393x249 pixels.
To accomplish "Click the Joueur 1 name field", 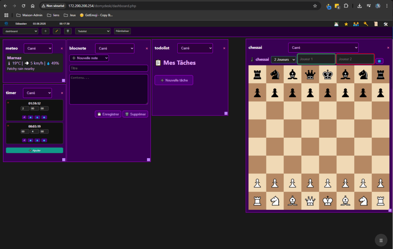I will [x=316, y=59].
